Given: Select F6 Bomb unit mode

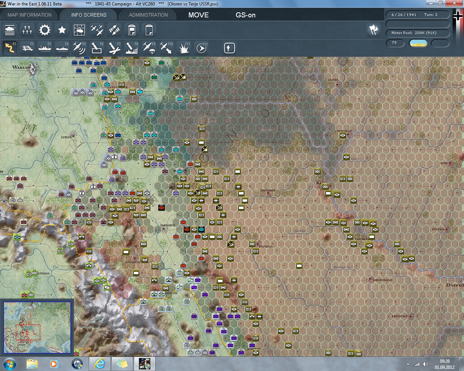Looking at the screenshot, I should click(97, 48).
